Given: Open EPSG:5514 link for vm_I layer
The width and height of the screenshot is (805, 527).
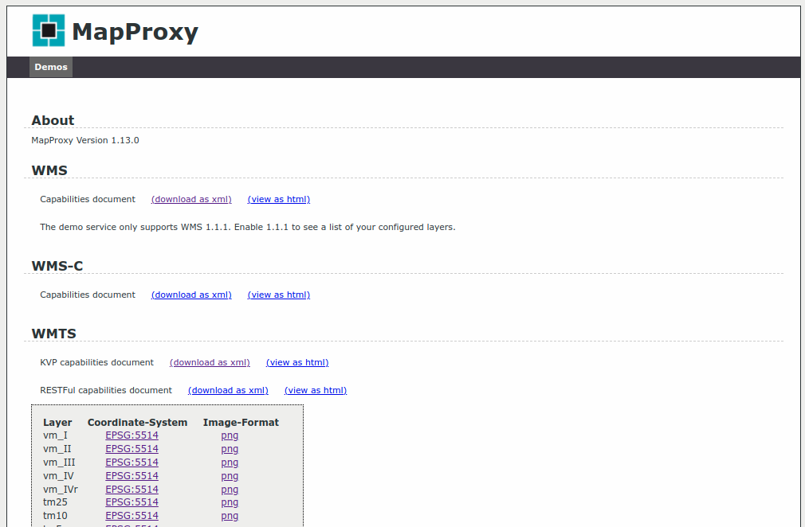Looking at the screenshot, I should pos(132,435).
